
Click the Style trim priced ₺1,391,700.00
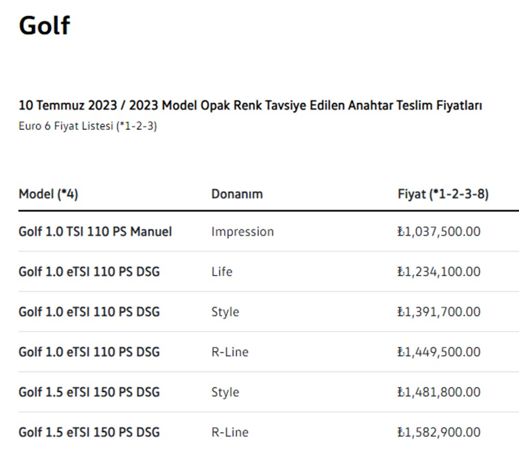tap(225, 312)
